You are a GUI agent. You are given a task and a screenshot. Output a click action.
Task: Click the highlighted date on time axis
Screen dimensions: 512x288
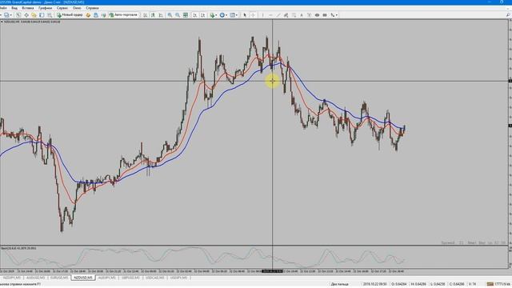click(x=272, y=271)
